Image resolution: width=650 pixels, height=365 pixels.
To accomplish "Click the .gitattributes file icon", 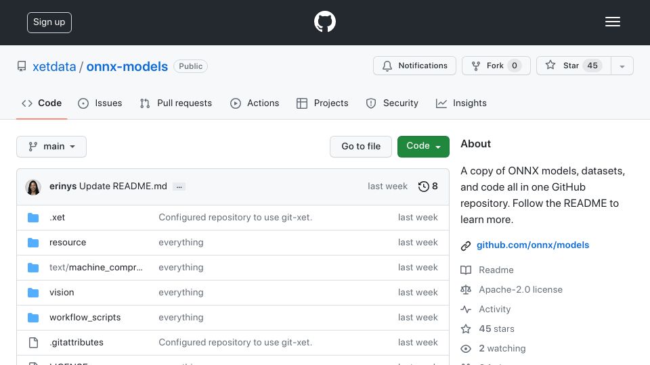I will [33, 343].
